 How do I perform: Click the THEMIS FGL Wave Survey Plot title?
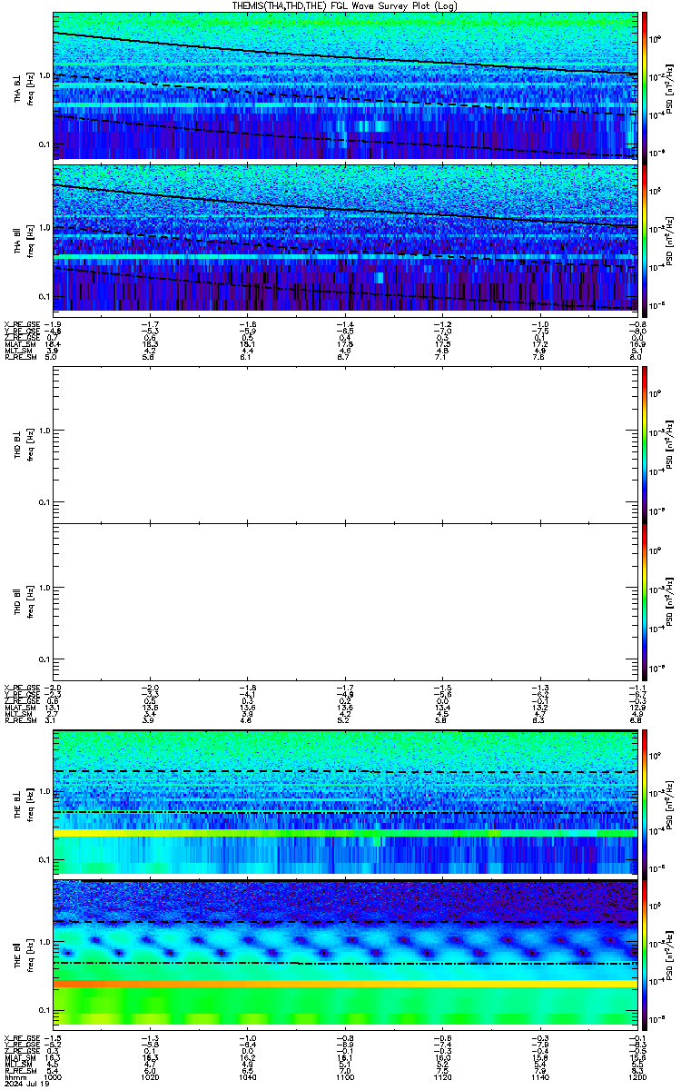coord(346,5)
